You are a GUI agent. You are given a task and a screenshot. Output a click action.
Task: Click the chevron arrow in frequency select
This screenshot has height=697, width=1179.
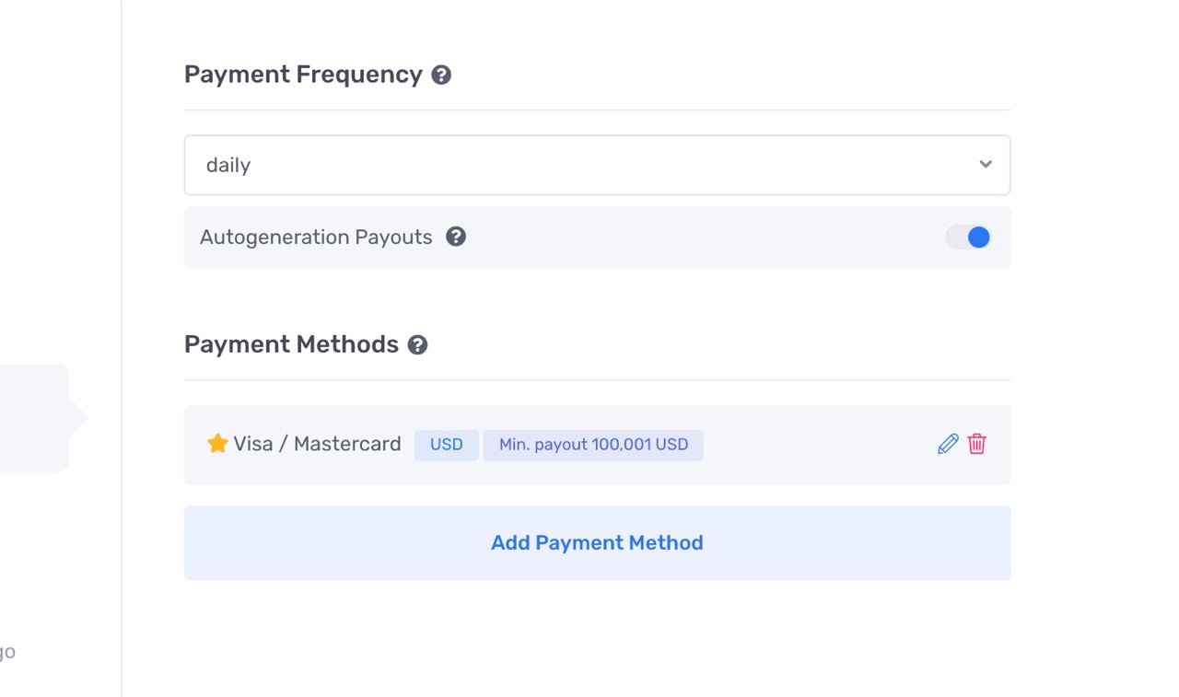(986, 165)
